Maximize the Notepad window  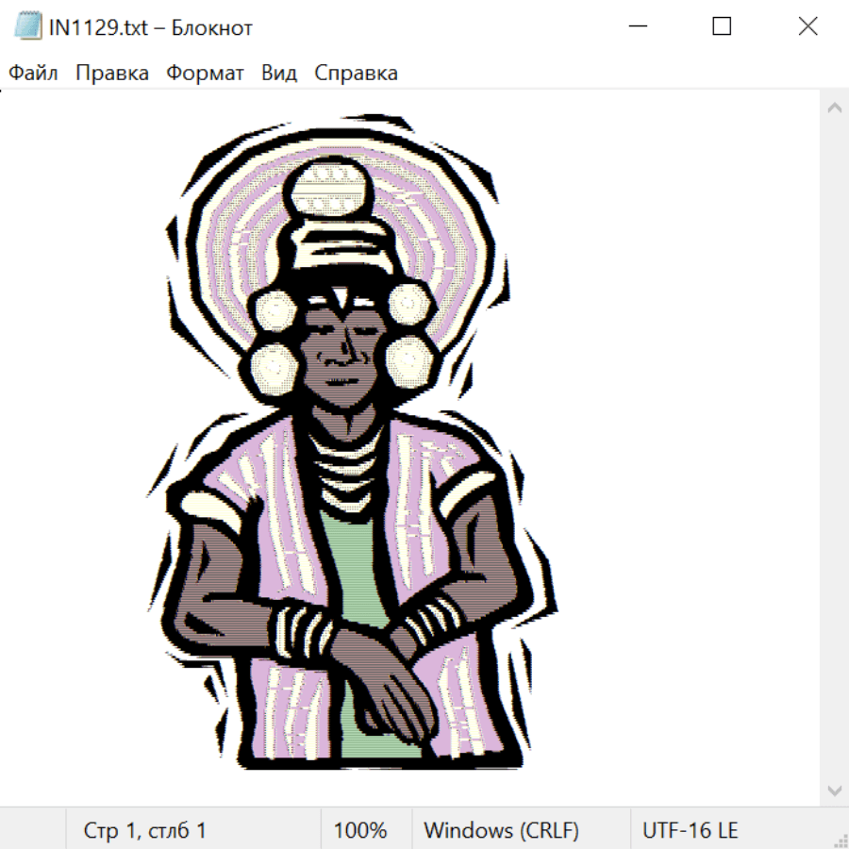click(x=722, y=27)
